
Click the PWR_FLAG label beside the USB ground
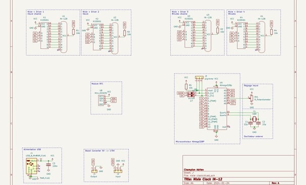[x=45, y=178]
